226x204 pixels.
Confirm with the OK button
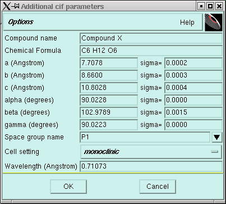click(x=68, y=187)
